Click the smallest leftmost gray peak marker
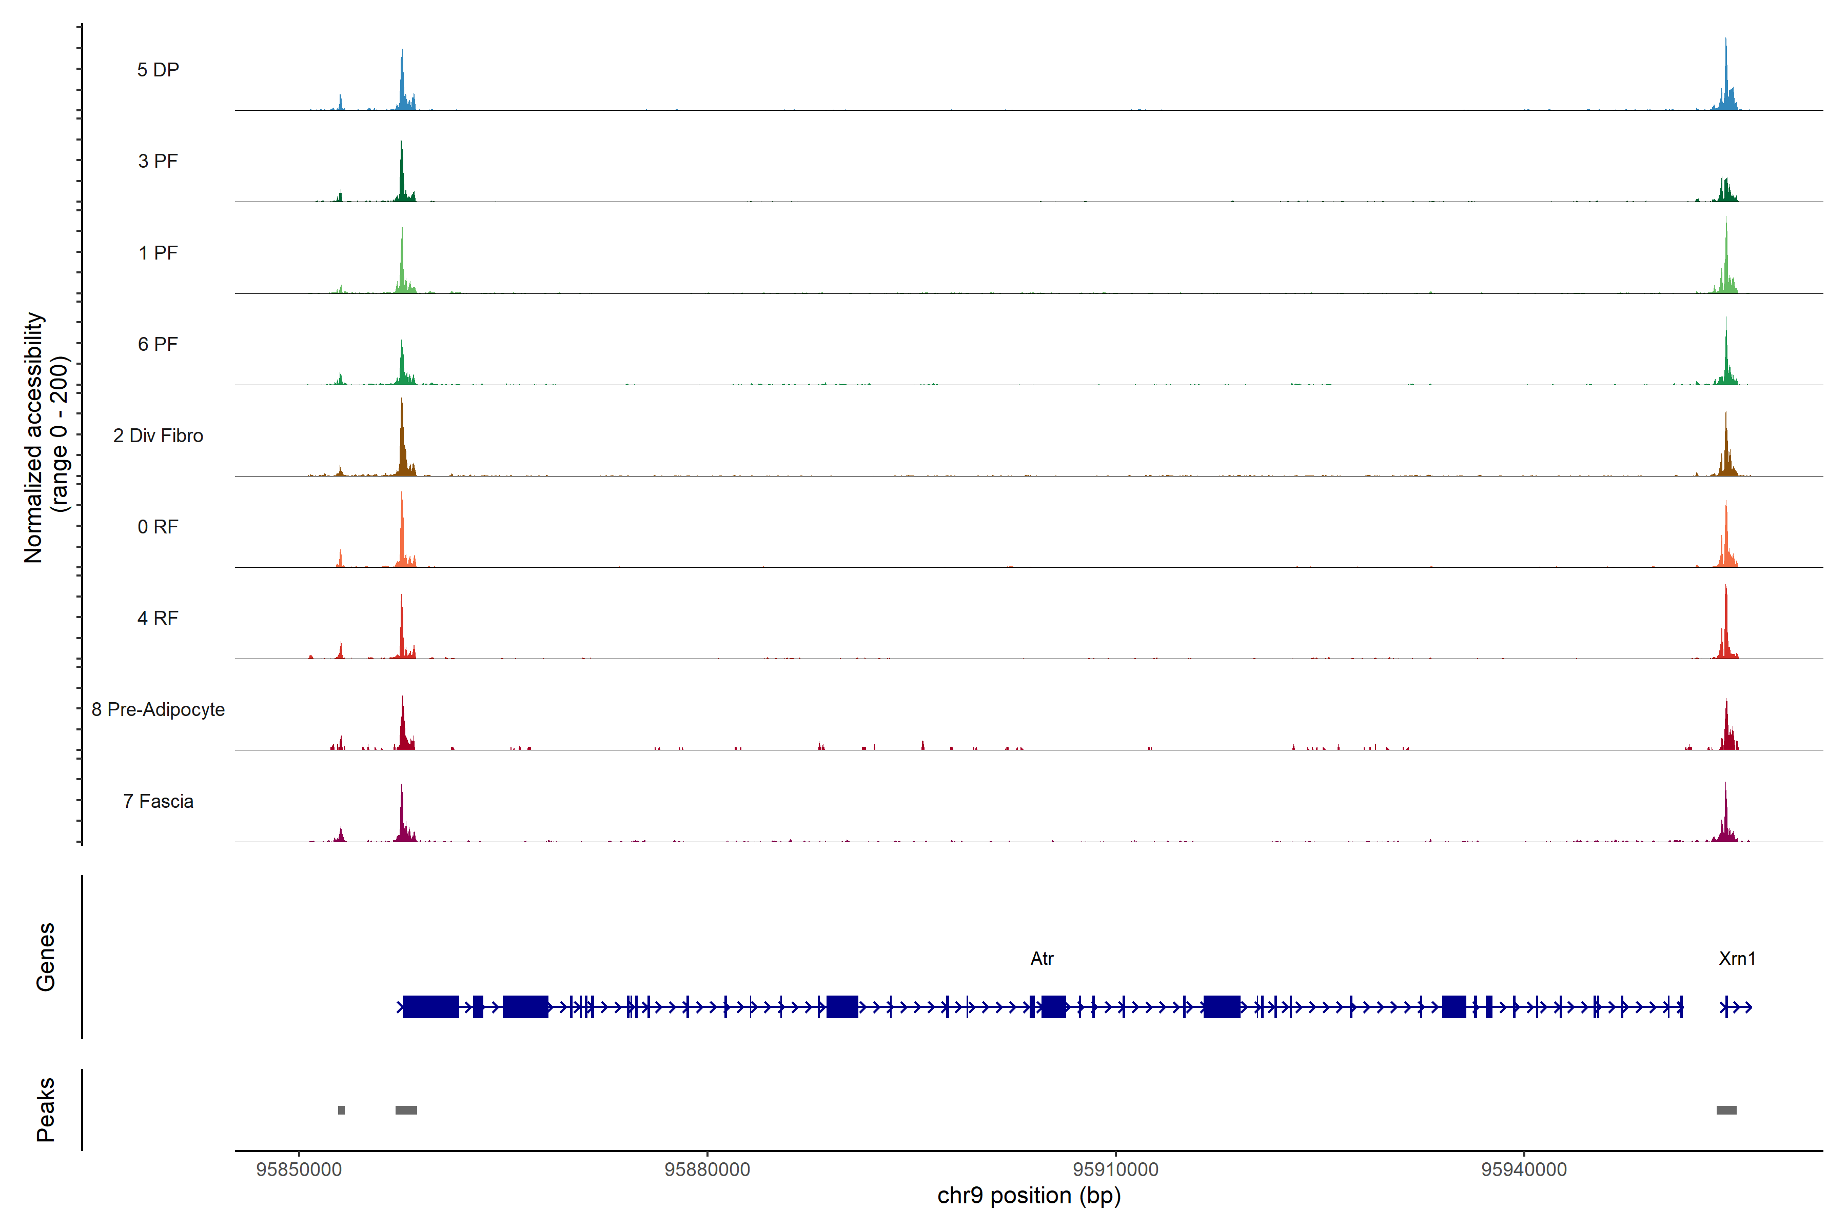The image size is (1847, 1231). pos(341,1110)
